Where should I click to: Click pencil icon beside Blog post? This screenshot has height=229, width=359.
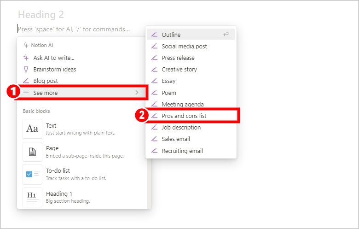(x=26, y=81)
